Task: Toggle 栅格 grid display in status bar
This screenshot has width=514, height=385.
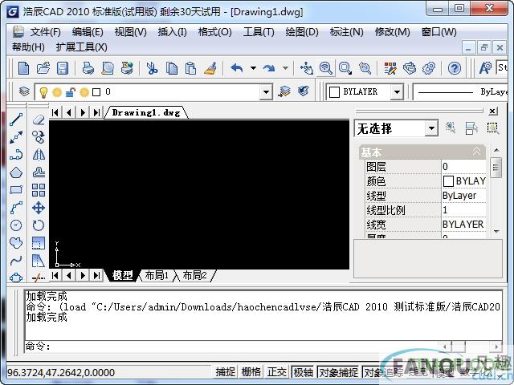Action: [x=251, y=372]
